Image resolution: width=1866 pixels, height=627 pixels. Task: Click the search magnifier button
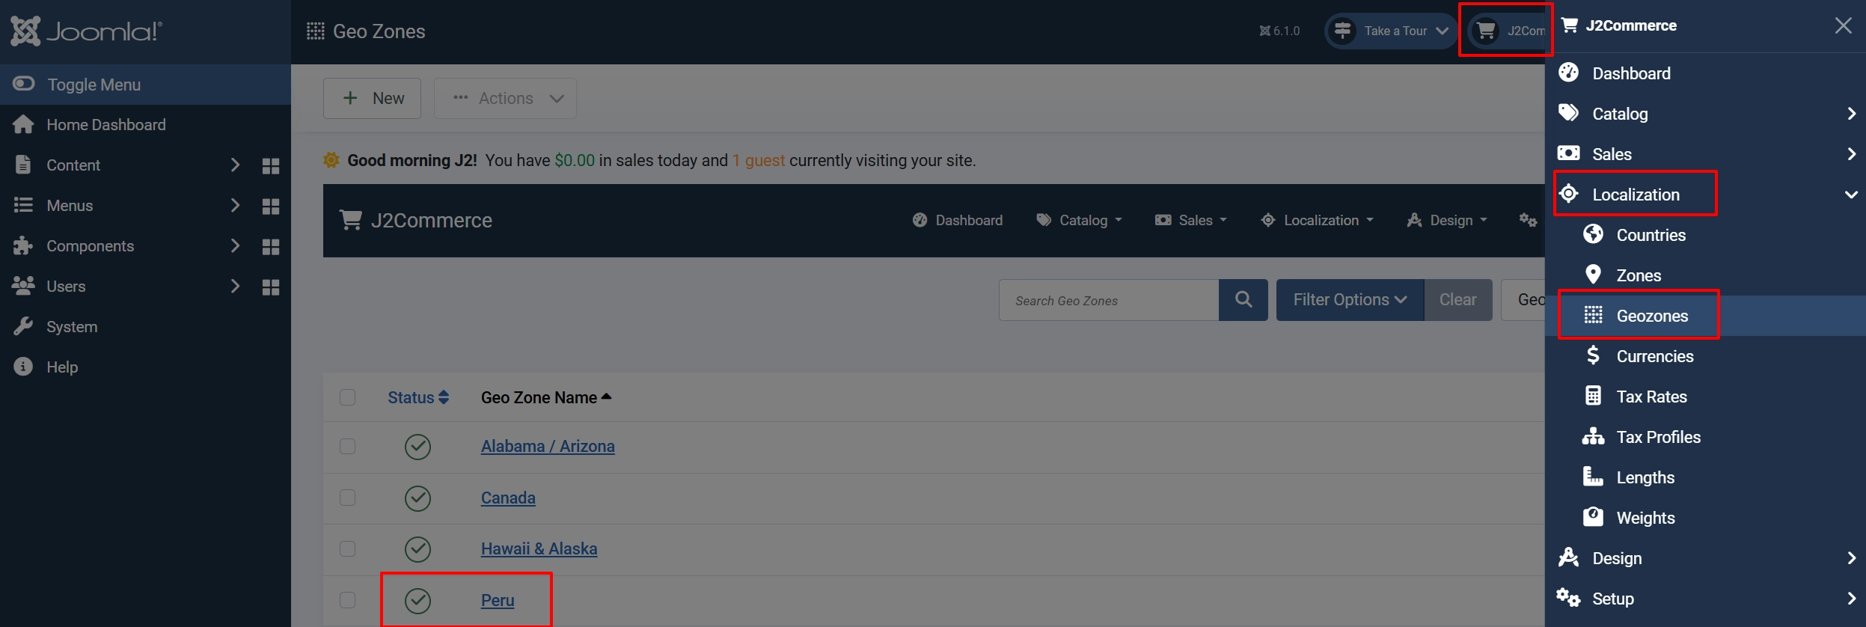[x=1244, y=300]
